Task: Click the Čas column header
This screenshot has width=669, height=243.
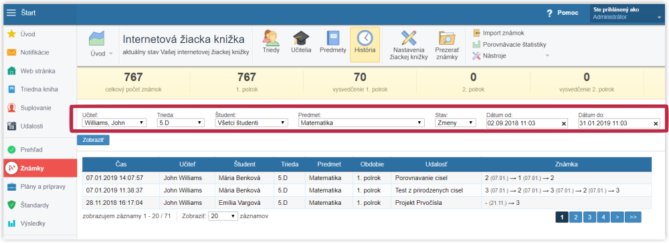Action: coord(120,164)
